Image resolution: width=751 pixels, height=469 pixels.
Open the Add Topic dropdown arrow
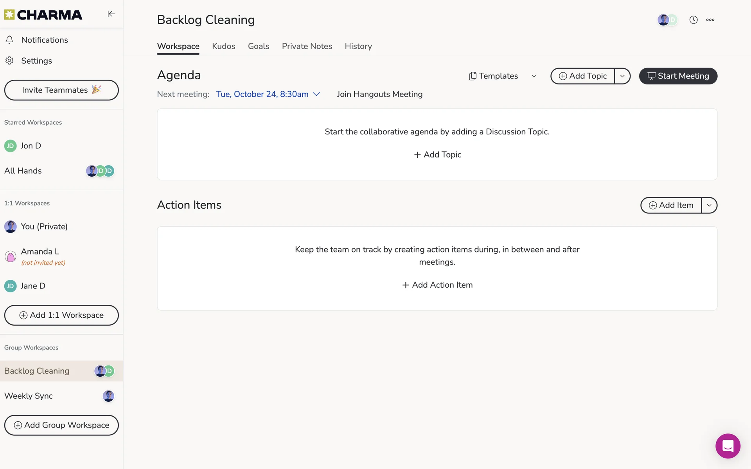[x=622, y=76]
